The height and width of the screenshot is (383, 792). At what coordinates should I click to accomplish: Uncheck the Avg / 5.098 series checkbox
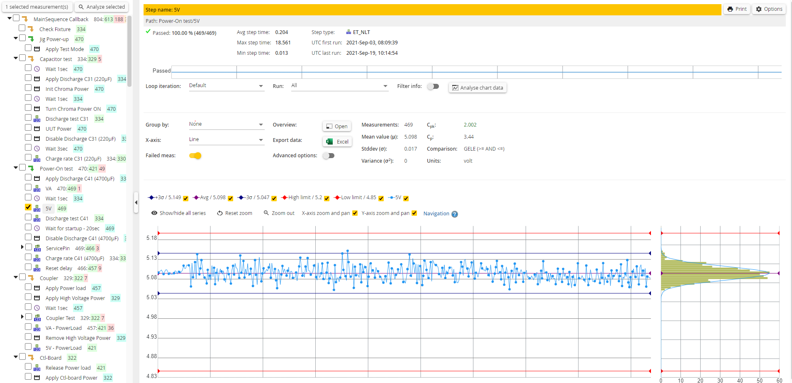click(231, 198)
